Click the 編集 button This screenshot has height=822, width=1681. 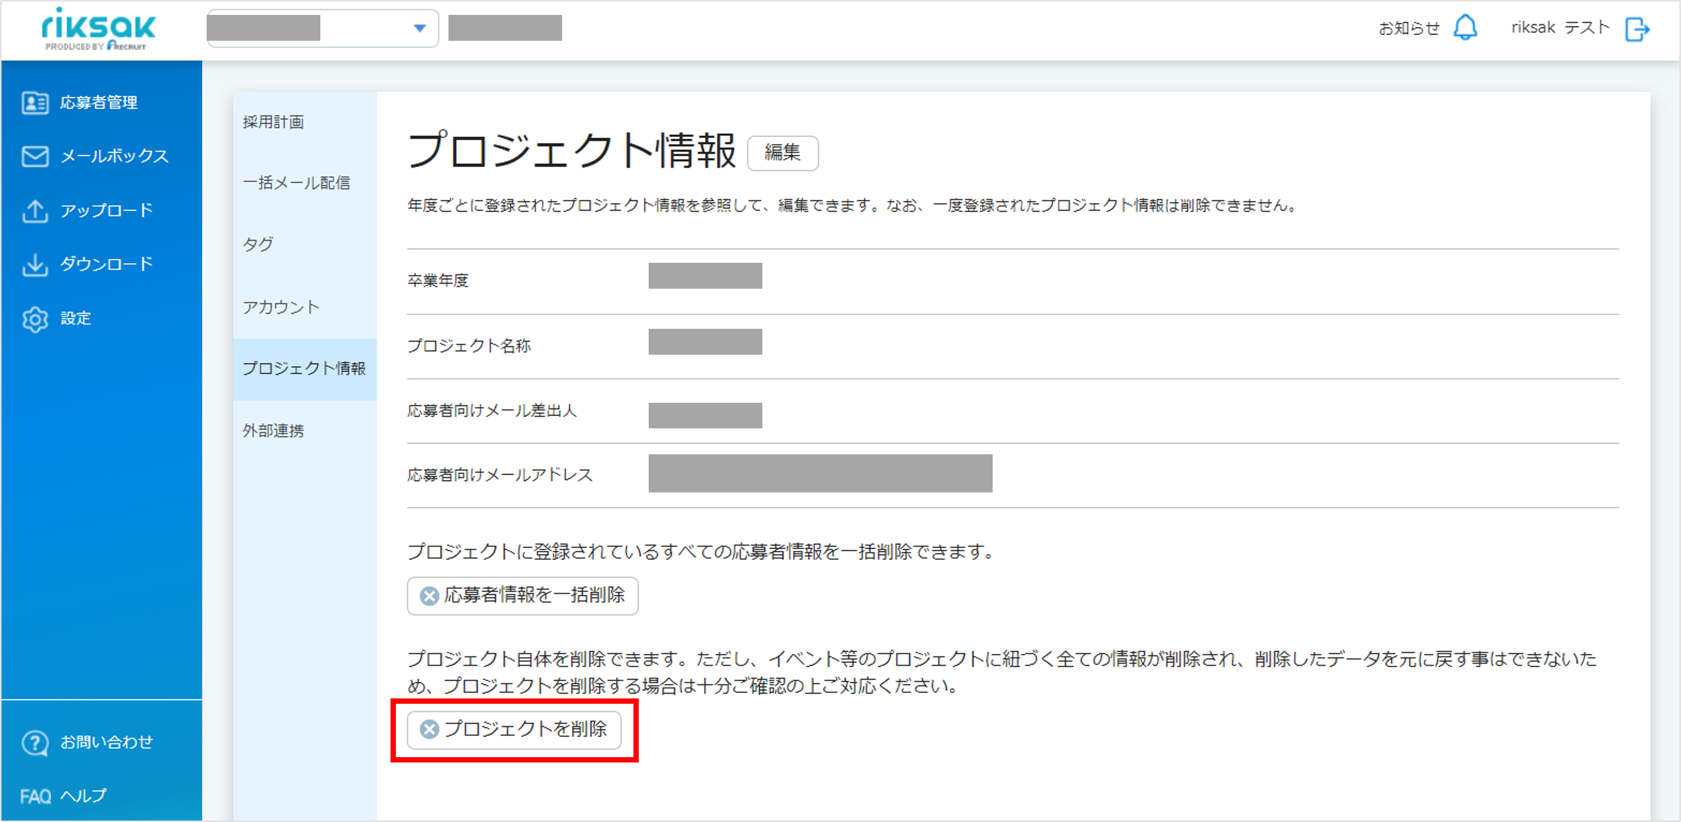tap(783, 153)
